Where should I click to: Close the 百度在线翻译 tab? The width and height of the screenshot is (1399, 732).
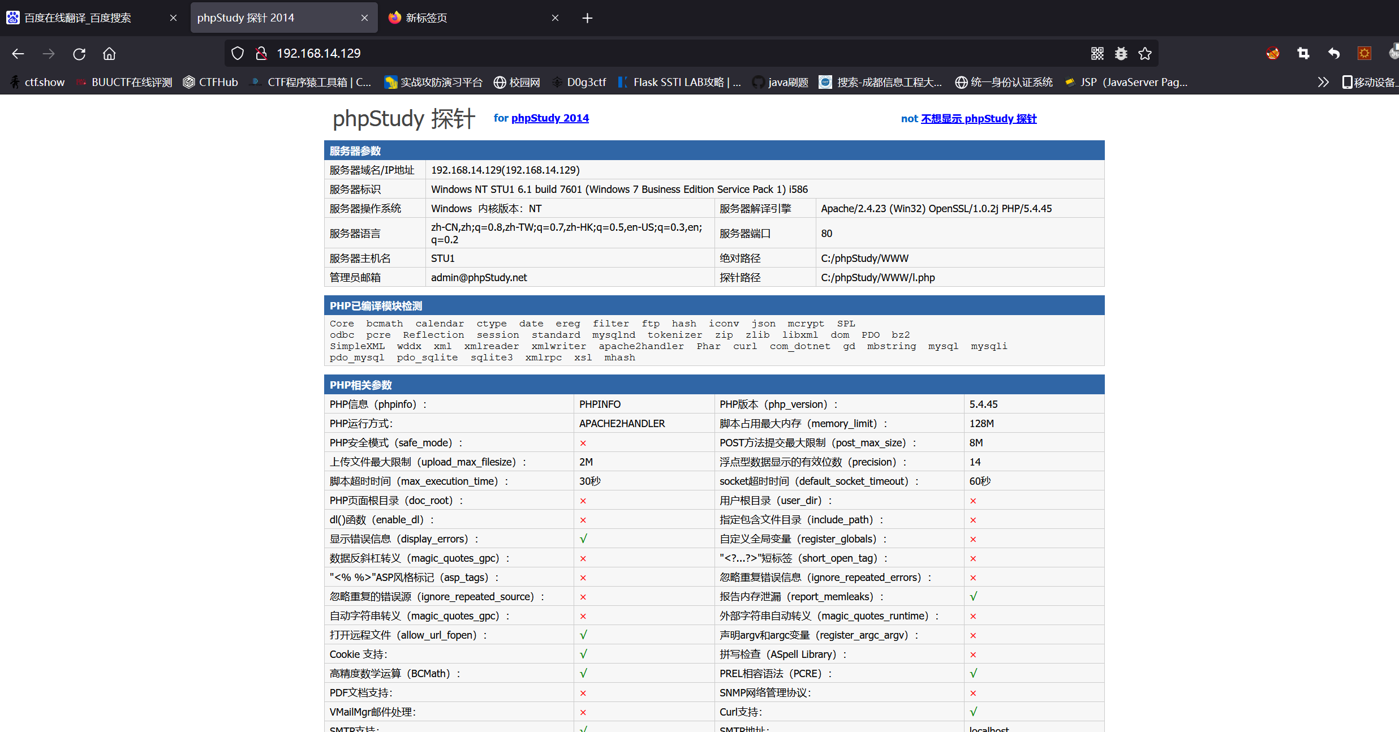tap(173, 18)
